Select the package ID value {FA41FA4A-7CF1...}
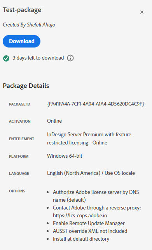 pos(96,104)
